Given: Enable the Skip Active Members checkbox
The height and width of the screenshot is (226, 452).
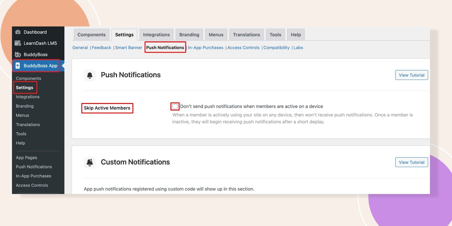Looking at the screenshot, I should 175,107.
